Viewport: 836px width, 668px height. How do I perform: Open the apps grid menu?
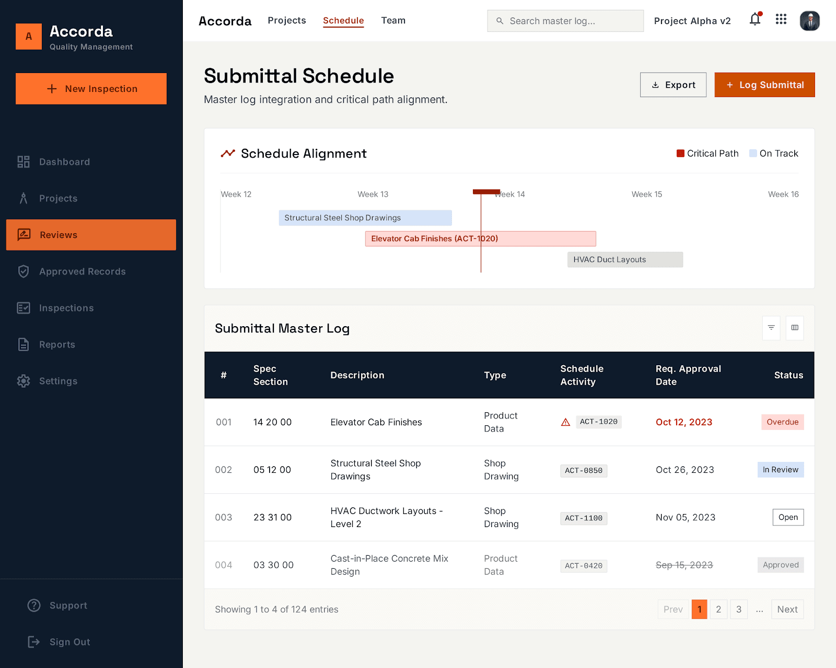(x=781, y=19)
